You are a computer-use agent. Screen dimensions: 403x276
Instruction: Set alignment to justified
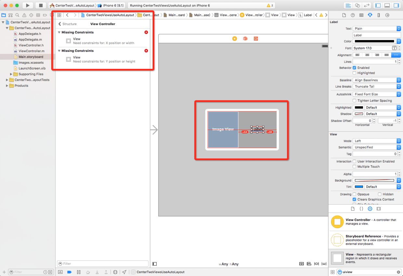386,55
